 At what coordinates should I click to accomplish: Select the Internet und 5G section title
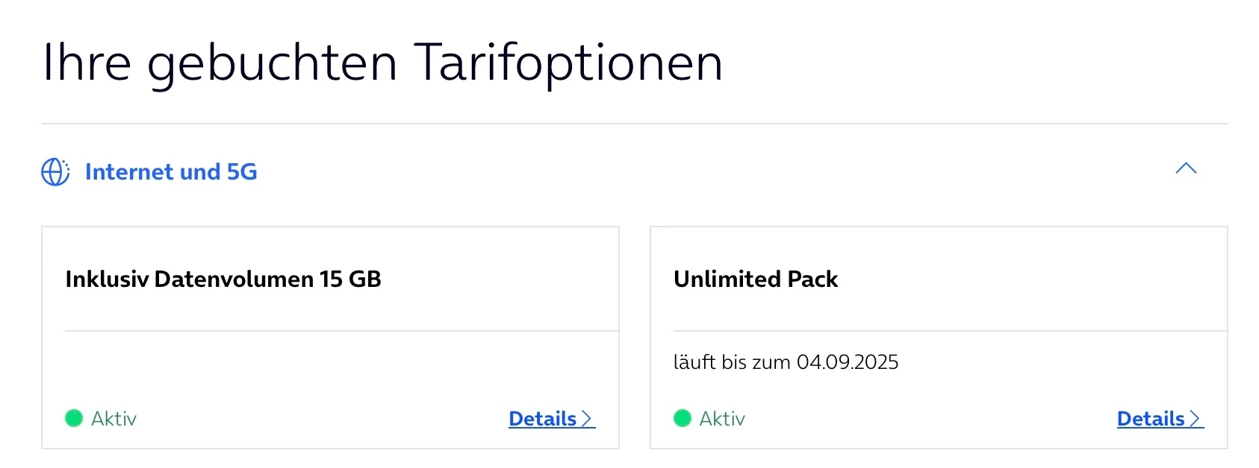[x=171, y=172]
